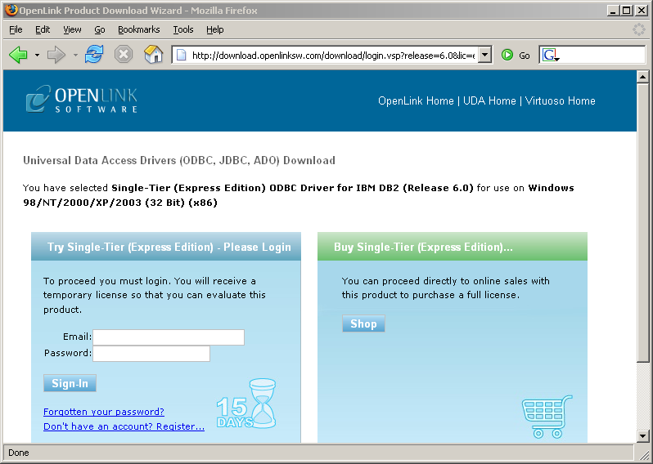
Task: Click the vertical scrollbar thumb
Action: (x=643, y=222)
